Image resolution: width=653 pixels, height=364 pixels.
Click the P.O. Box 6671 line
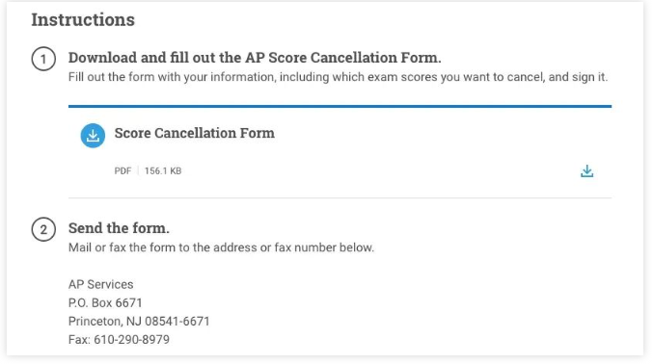105,302
